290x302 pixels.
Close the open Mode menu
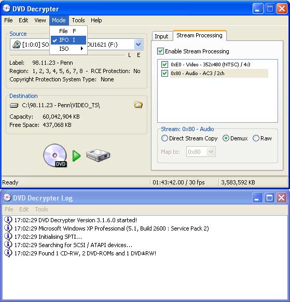click(x=59, y=20)
